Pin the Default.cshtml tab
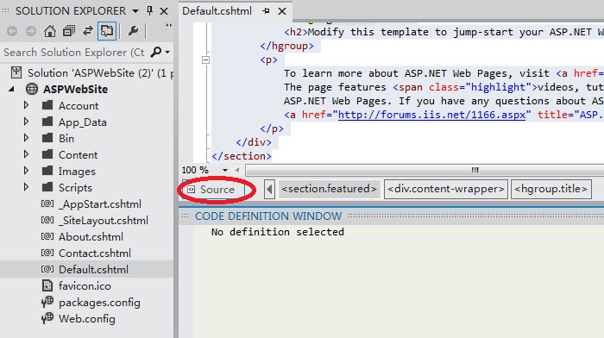 266,11
